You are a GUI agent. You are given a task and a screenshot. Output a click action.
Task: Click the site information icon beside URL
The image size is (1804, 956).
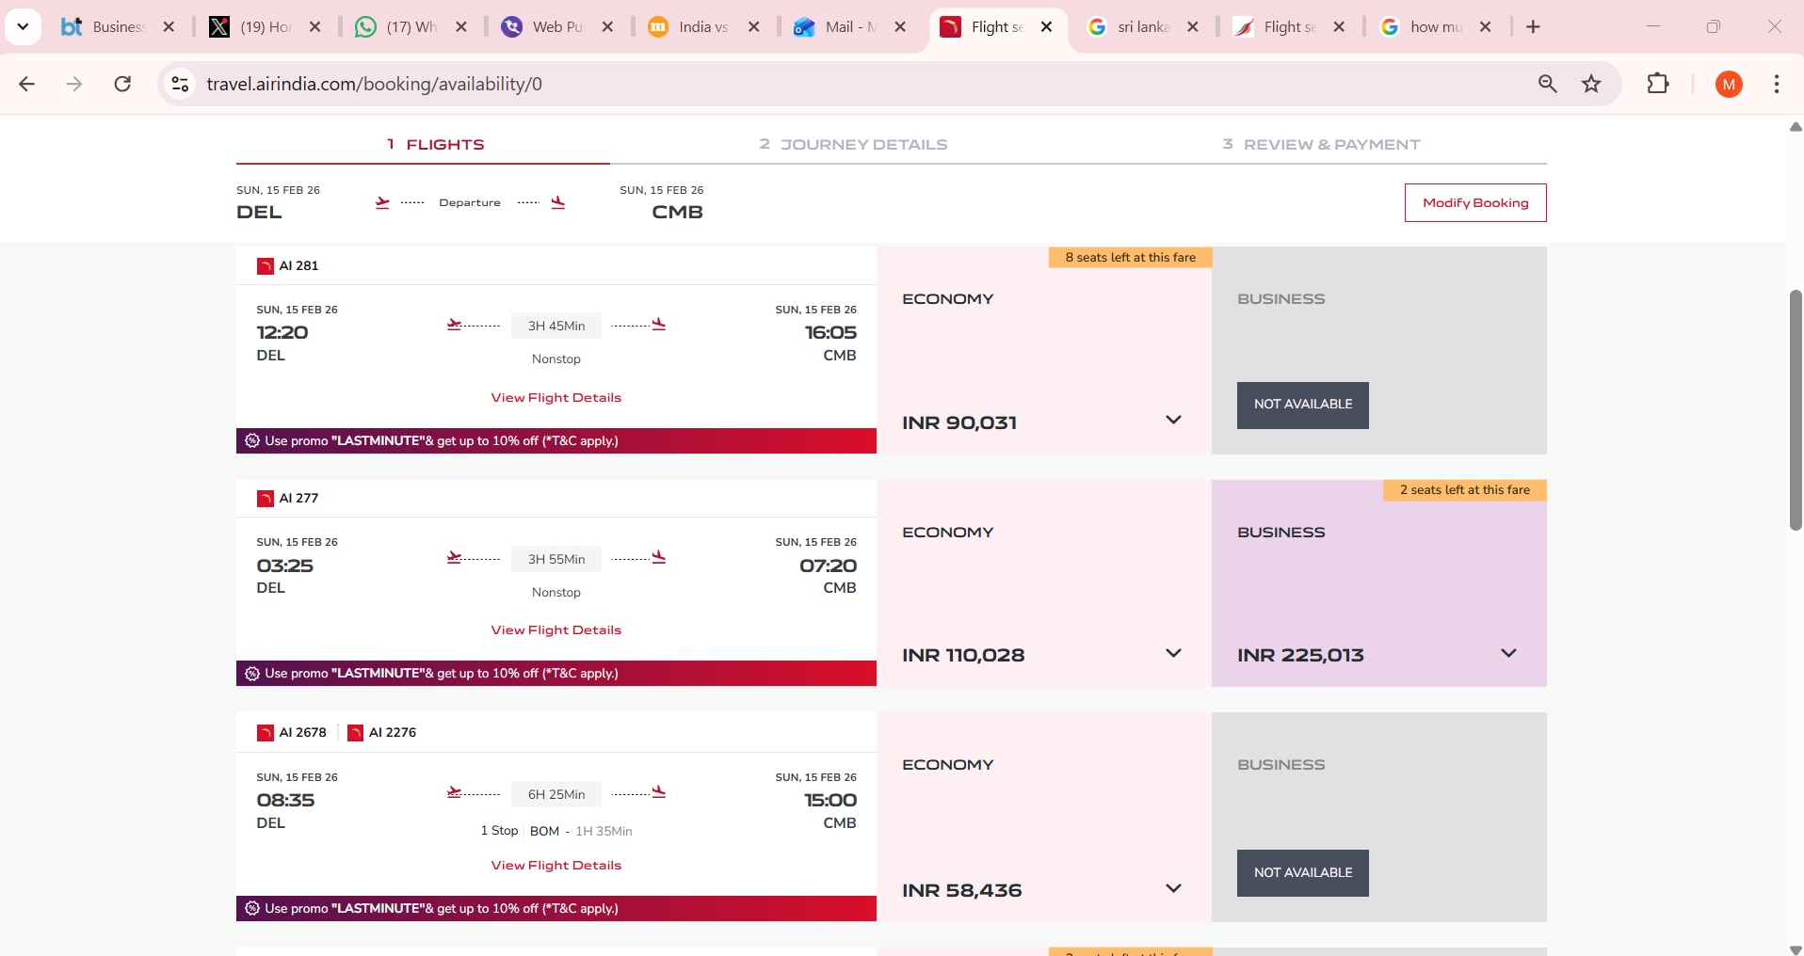(x=180, y=84)
